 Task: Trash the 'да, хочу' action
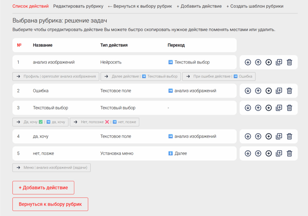tap(289, 136)
